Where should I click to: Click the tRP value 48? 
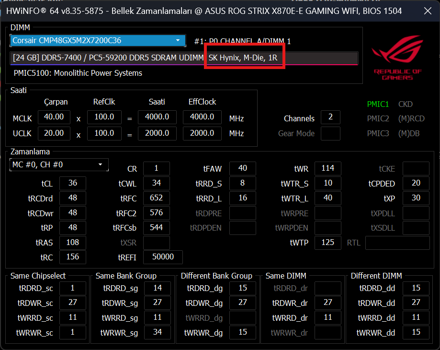pyautogui.click(x=73, y=228)
